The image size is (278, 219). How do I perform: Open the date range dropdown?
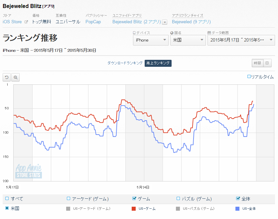pyautogui.click(x=241, y=40)
